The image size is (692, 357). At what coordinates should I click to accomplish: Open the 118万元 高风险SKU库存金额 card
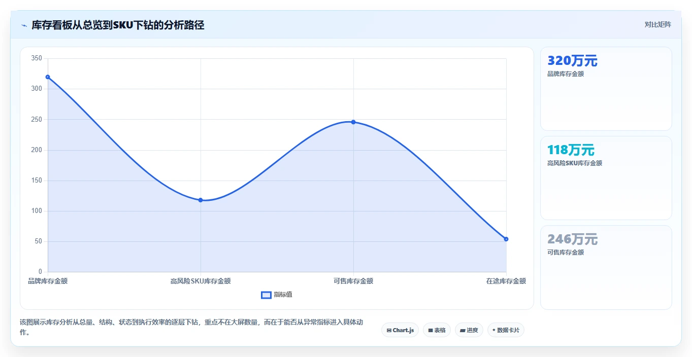[x=606, y=178]
